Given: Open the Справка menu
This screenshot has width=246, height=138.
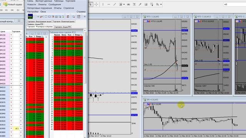Looking at the screenshot, I should (x=81, y=11).
